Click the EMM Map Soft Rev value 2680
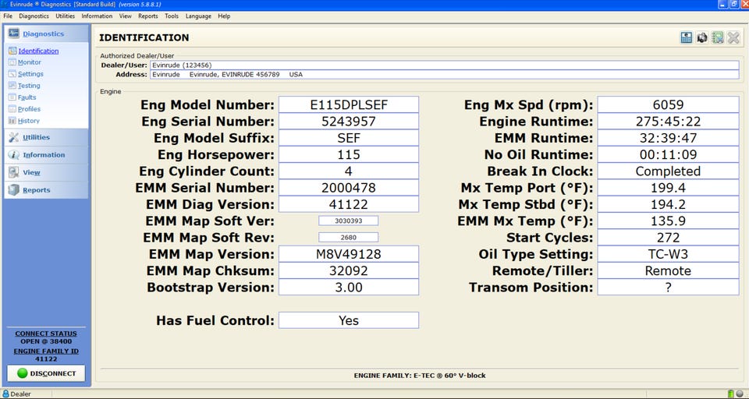Viewport: 749px width, 399px height. tap(349, 237)
